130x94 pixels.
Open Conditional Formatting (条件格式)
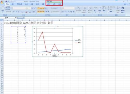point(79,9)
